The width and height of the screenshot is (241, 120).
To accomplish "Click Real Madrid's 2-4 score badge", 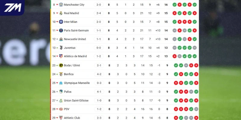I will point(99,13).
